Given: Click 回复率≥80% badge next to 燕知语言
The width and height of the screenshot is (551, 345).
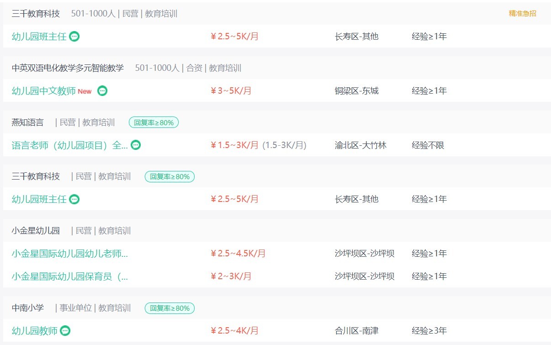Looking at the screenshot, I should 154,122.
